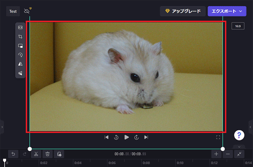
Task: Expand the left side panel
Action: (2, 127)
